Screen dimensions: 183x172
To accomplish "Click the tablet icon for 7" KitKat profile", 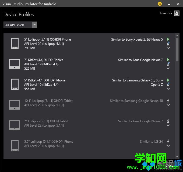I will [15, 64].
